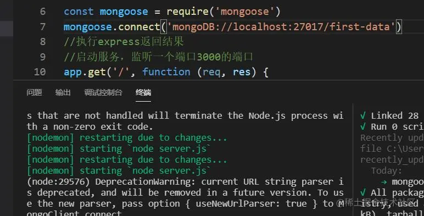Image resolution: width=424 pixels, height=216 pixels.
Task: Click line number 6 in the gutter
Action: (43, 12)
